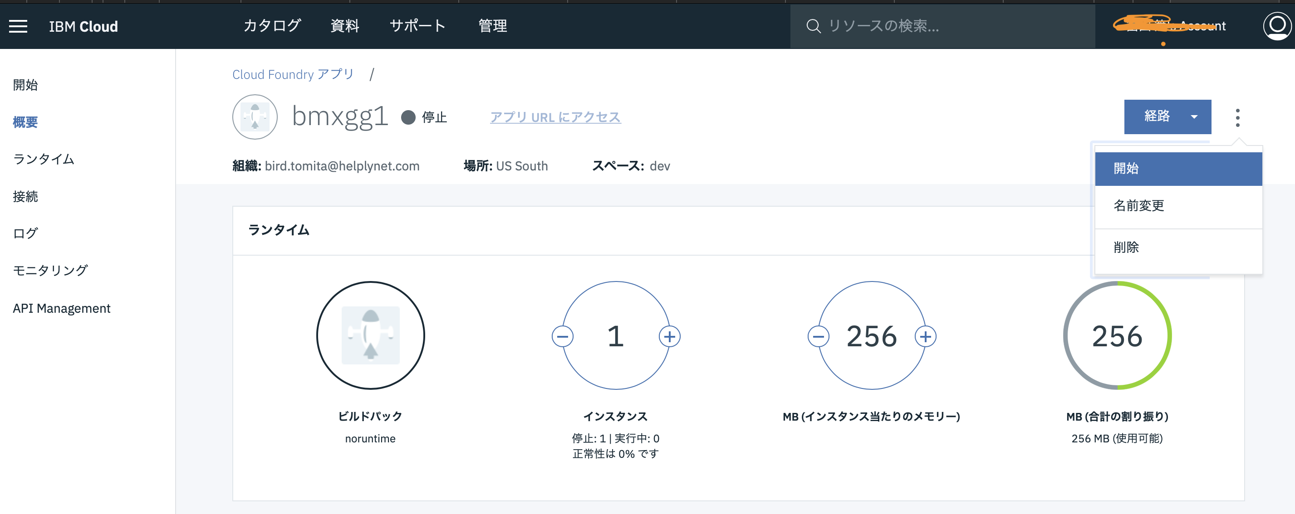Click the buildpack rocket icon
The image size is (1295, 514).
pyautogui.click(x=371, y=336)
